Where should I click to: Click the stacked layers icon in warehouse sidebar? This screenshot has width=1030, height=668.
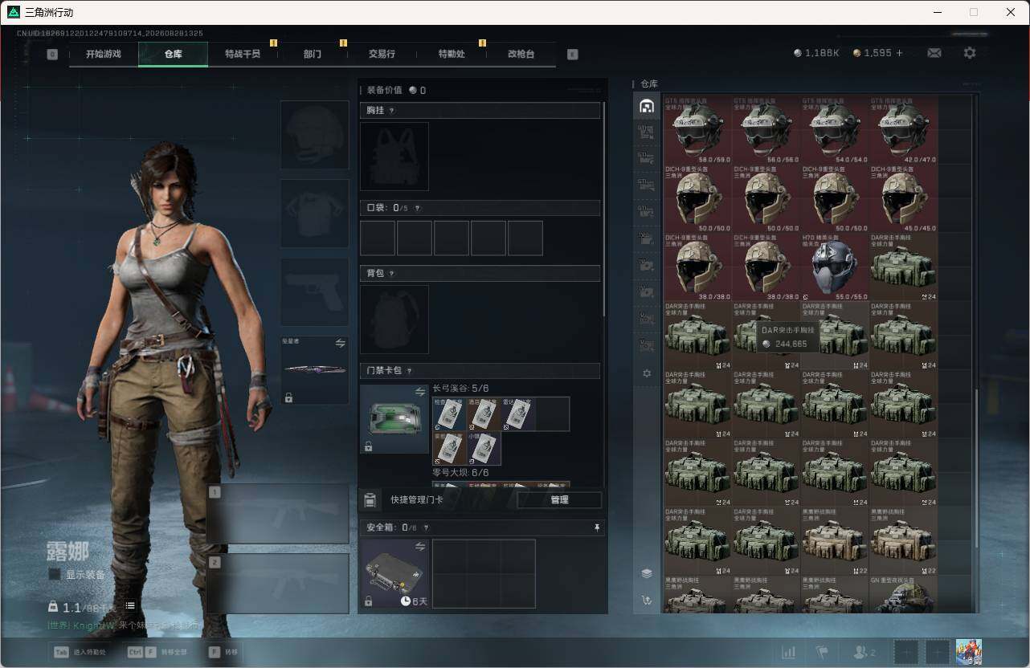tap(647, 573)
